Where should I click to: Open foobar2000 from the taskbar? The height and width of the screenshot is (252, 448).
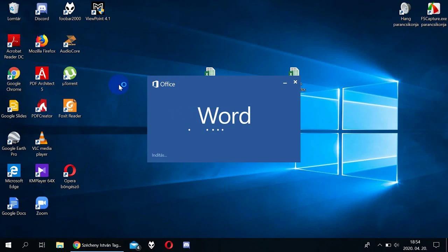[152, 245]
